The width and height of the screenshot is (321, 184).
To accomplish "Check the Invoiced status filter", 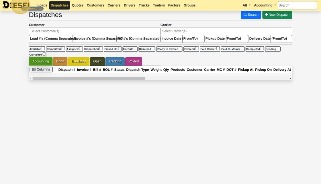I will pos(197,49).
